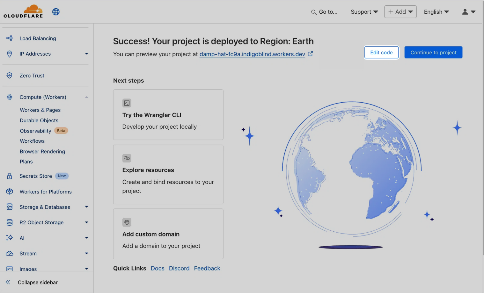This screenshot has height=293, width=484.
Task: Click the IP Addresses pin icon
Action: [x=10, y=54]
